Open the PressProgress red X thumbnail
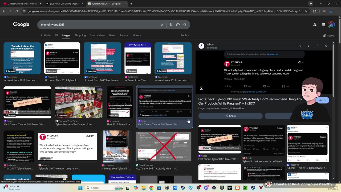The height and width of the screenshot is (192, 341). click(x=163, y=146)
